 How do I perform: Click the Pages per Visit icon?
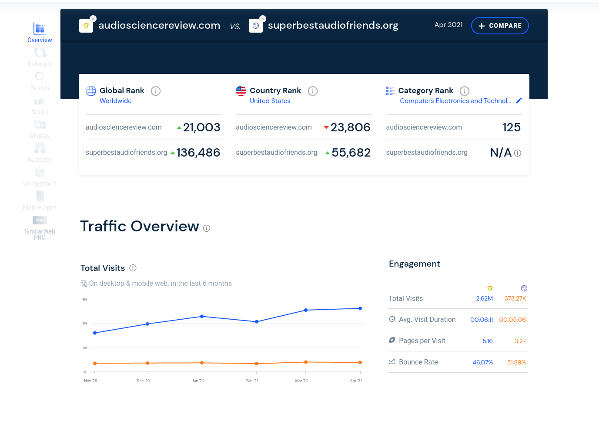(x=392, y=340)
